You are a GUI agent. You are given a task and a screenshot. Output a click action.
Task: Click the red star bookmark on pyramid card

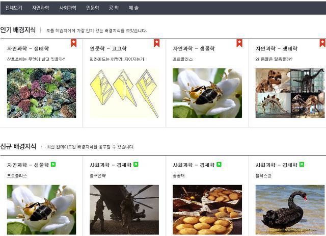156,43
